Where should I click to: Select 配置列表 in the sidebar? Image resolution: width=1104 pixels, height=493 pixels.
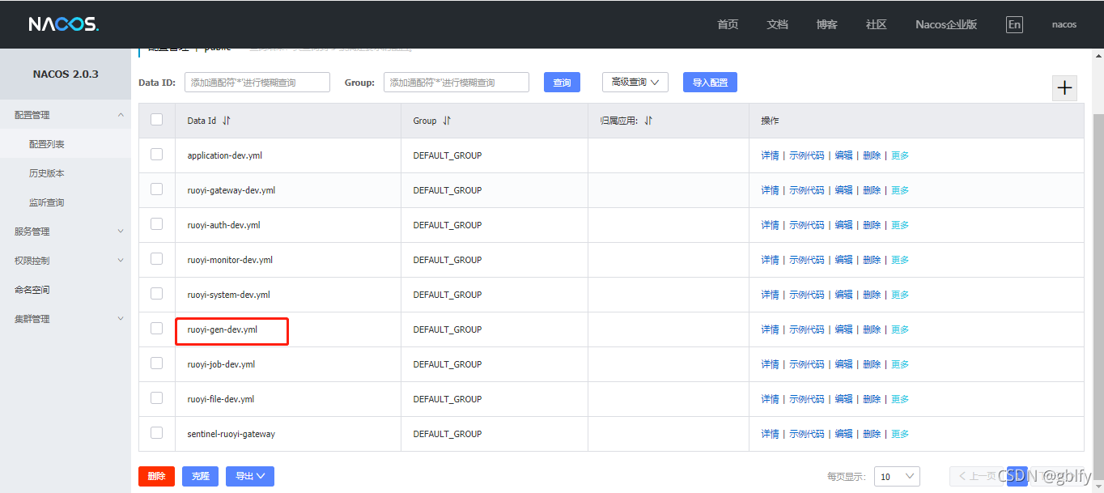(65, 144)
